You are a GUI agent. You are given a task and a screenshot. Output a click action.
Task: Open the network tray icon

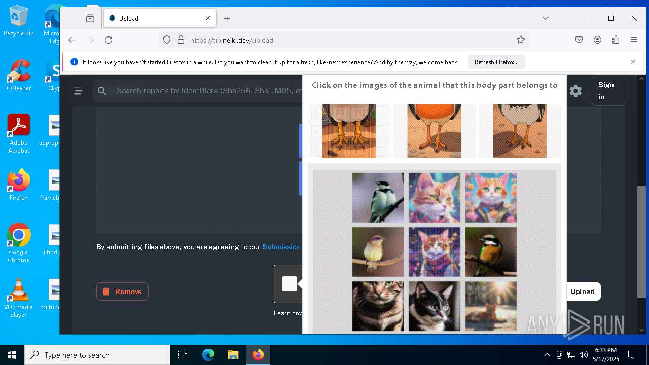click(x=571, y=355)
